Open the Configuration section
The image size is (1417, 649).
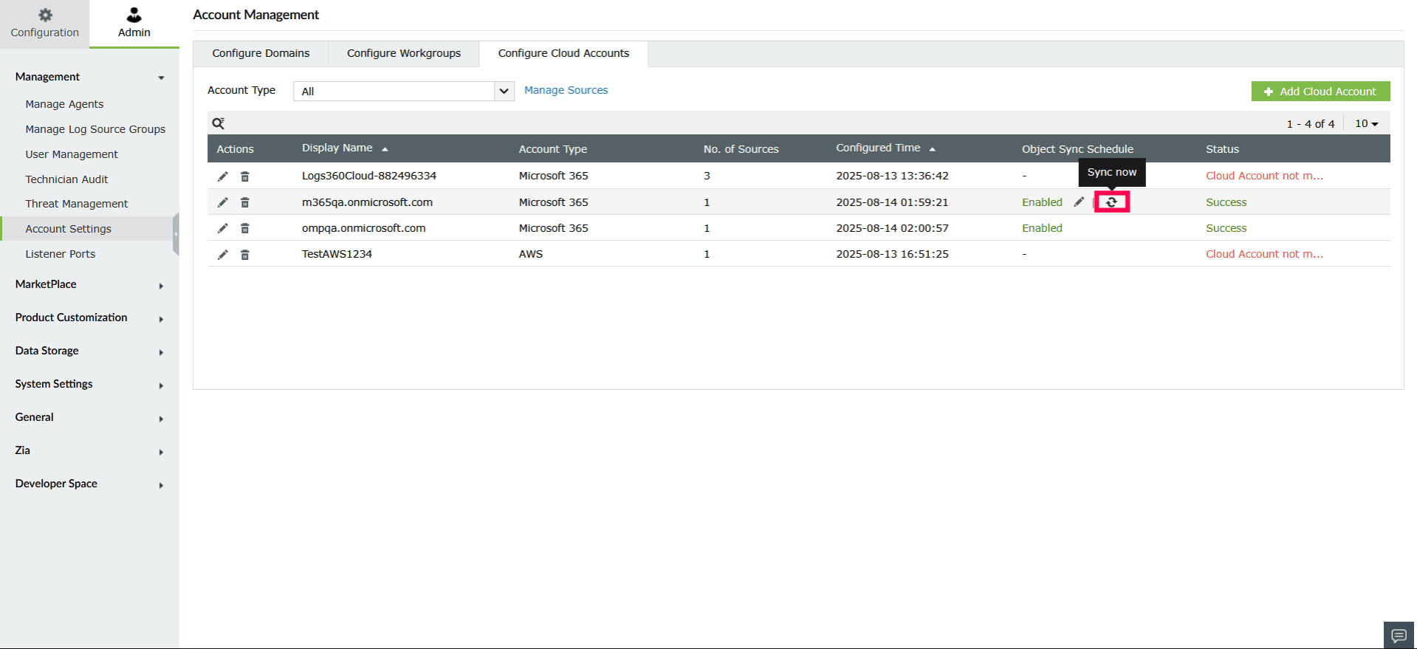[44, 24]
